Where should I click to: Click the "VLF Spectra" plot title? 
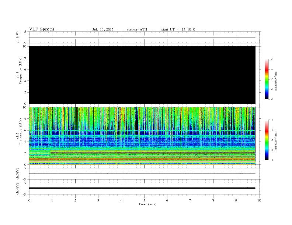(42, 29)
